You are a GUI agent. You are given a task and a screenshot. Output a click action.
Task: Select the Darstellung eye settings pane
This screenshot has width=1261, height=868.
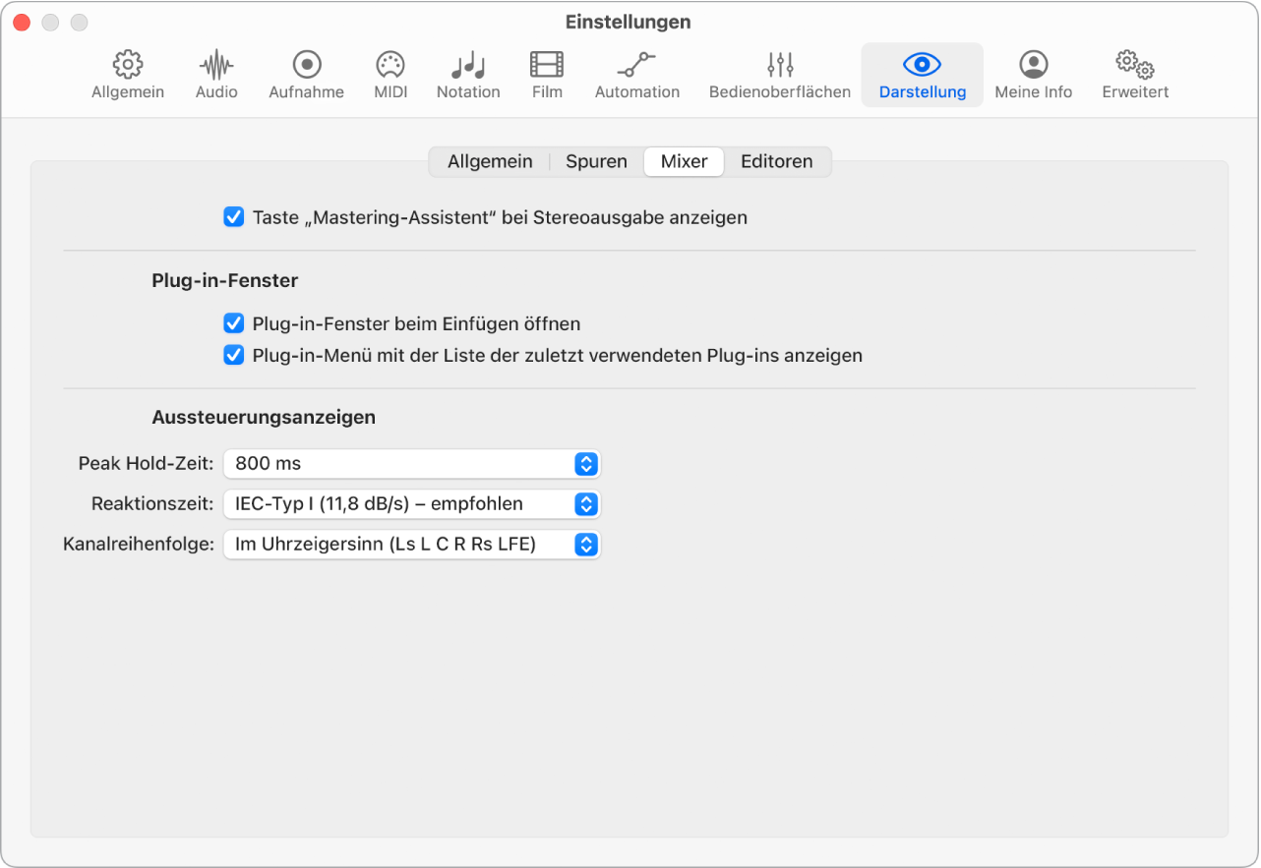(923, 76)
